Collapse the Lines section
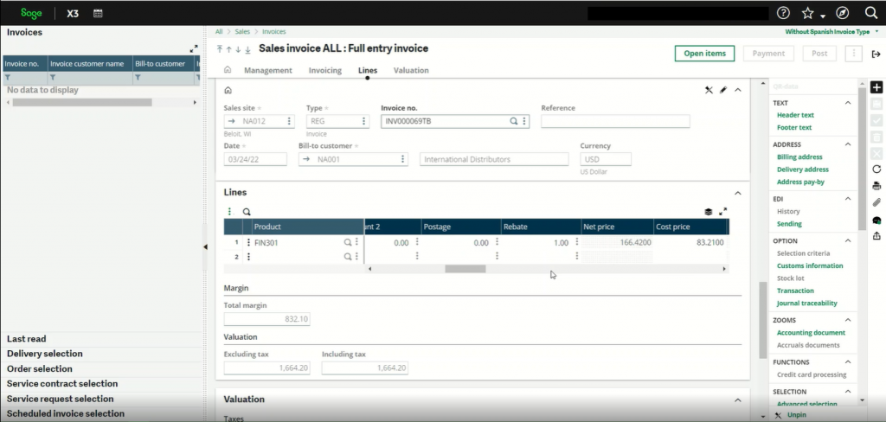Viewport: 886px width, 422px height. coord(737,193)
